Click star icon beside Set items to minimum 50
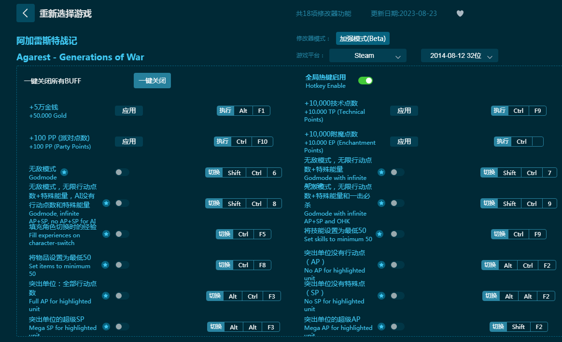 (105, 265)
